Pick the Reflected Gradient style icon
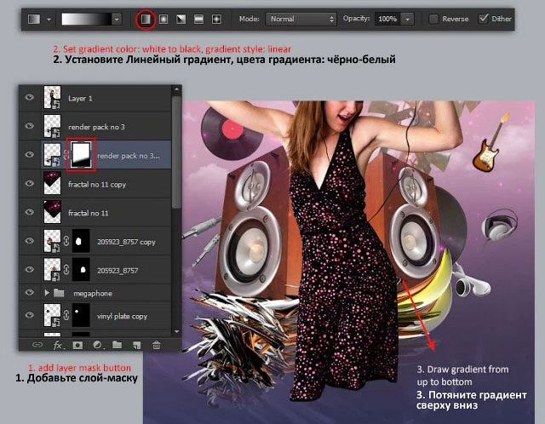Screen dimensions: 545x424 tap(198, 19)
